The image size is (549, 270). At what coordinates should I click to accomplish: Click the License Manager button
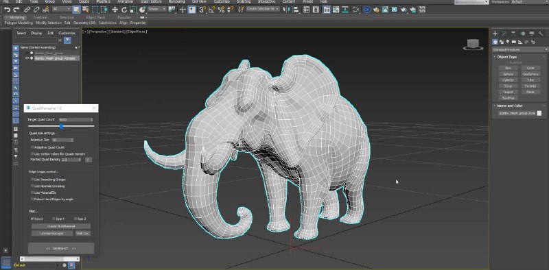click(52, 233)
